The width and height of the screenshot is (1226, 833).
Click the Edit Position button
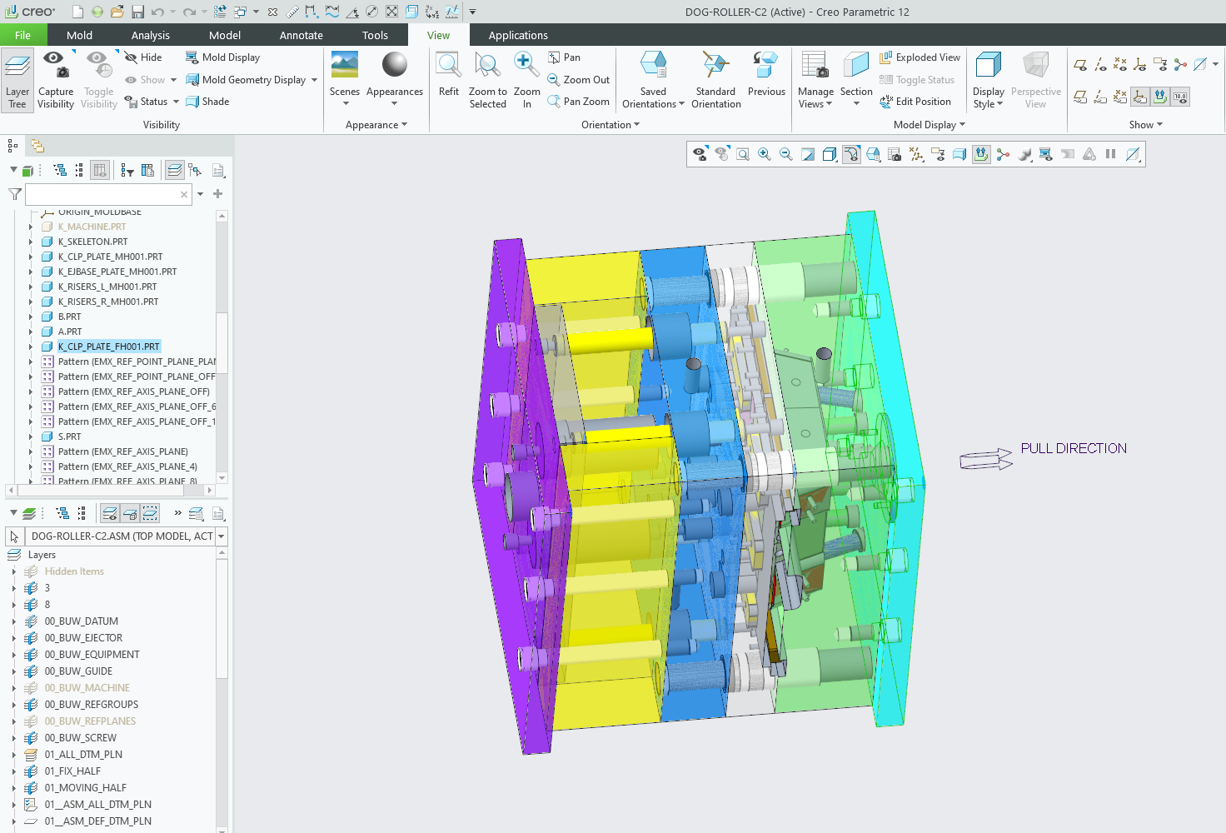[x=915, y=102]
